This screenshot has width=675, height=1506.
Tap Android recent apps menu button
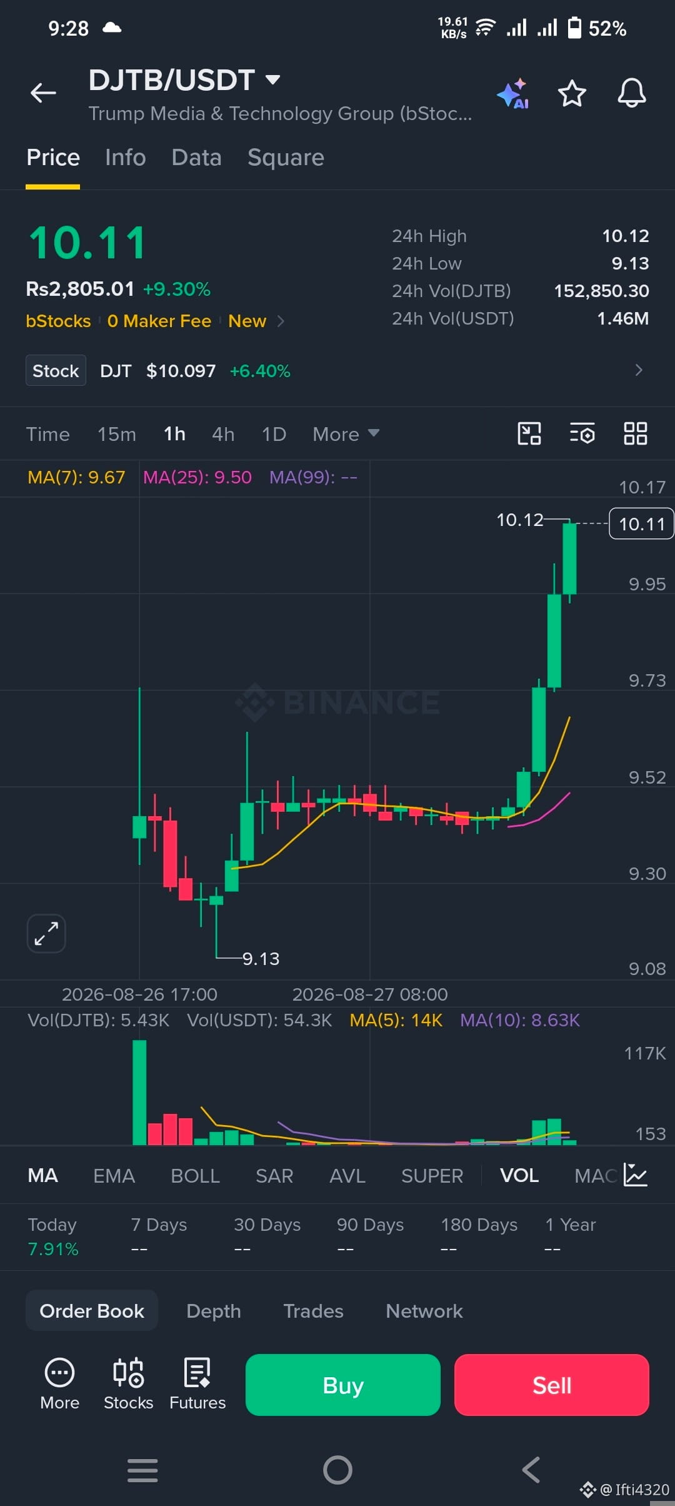(142, 1470)
